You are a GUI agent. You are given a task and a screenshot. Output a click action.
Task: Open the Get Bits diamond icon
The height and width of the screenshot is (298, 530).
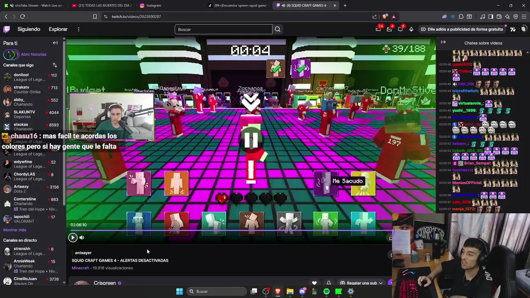411,29
